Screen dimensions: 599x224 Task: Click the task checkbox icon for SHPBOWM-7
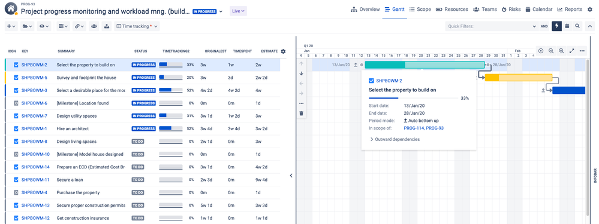[x=16, y=116]
